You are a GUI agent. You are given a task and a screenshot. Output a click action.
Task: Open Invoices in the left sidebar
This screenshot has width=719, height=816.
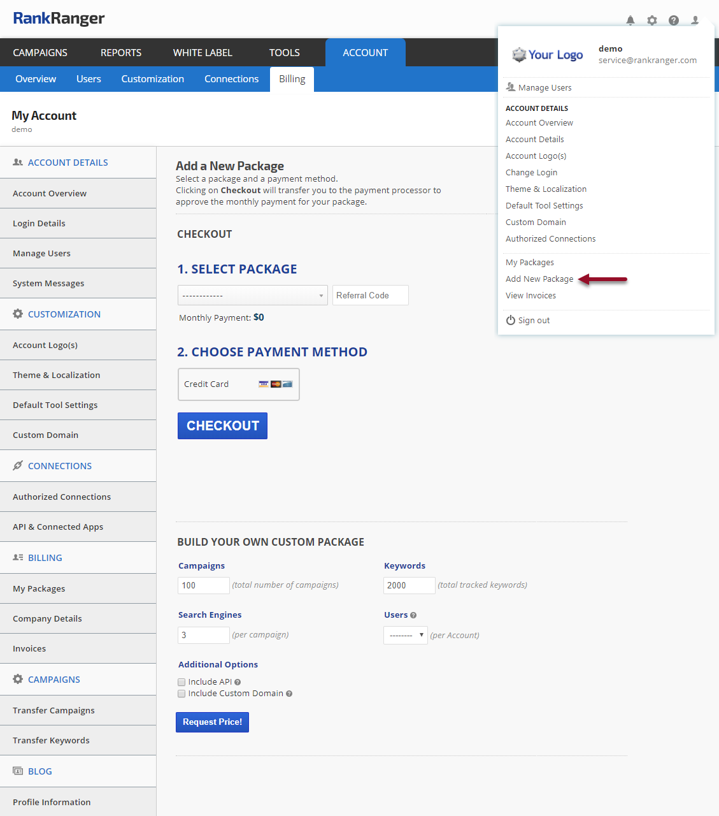(29, 648)
